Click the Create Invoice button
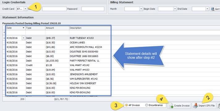 pyautogui.click(x=179, y=105)
